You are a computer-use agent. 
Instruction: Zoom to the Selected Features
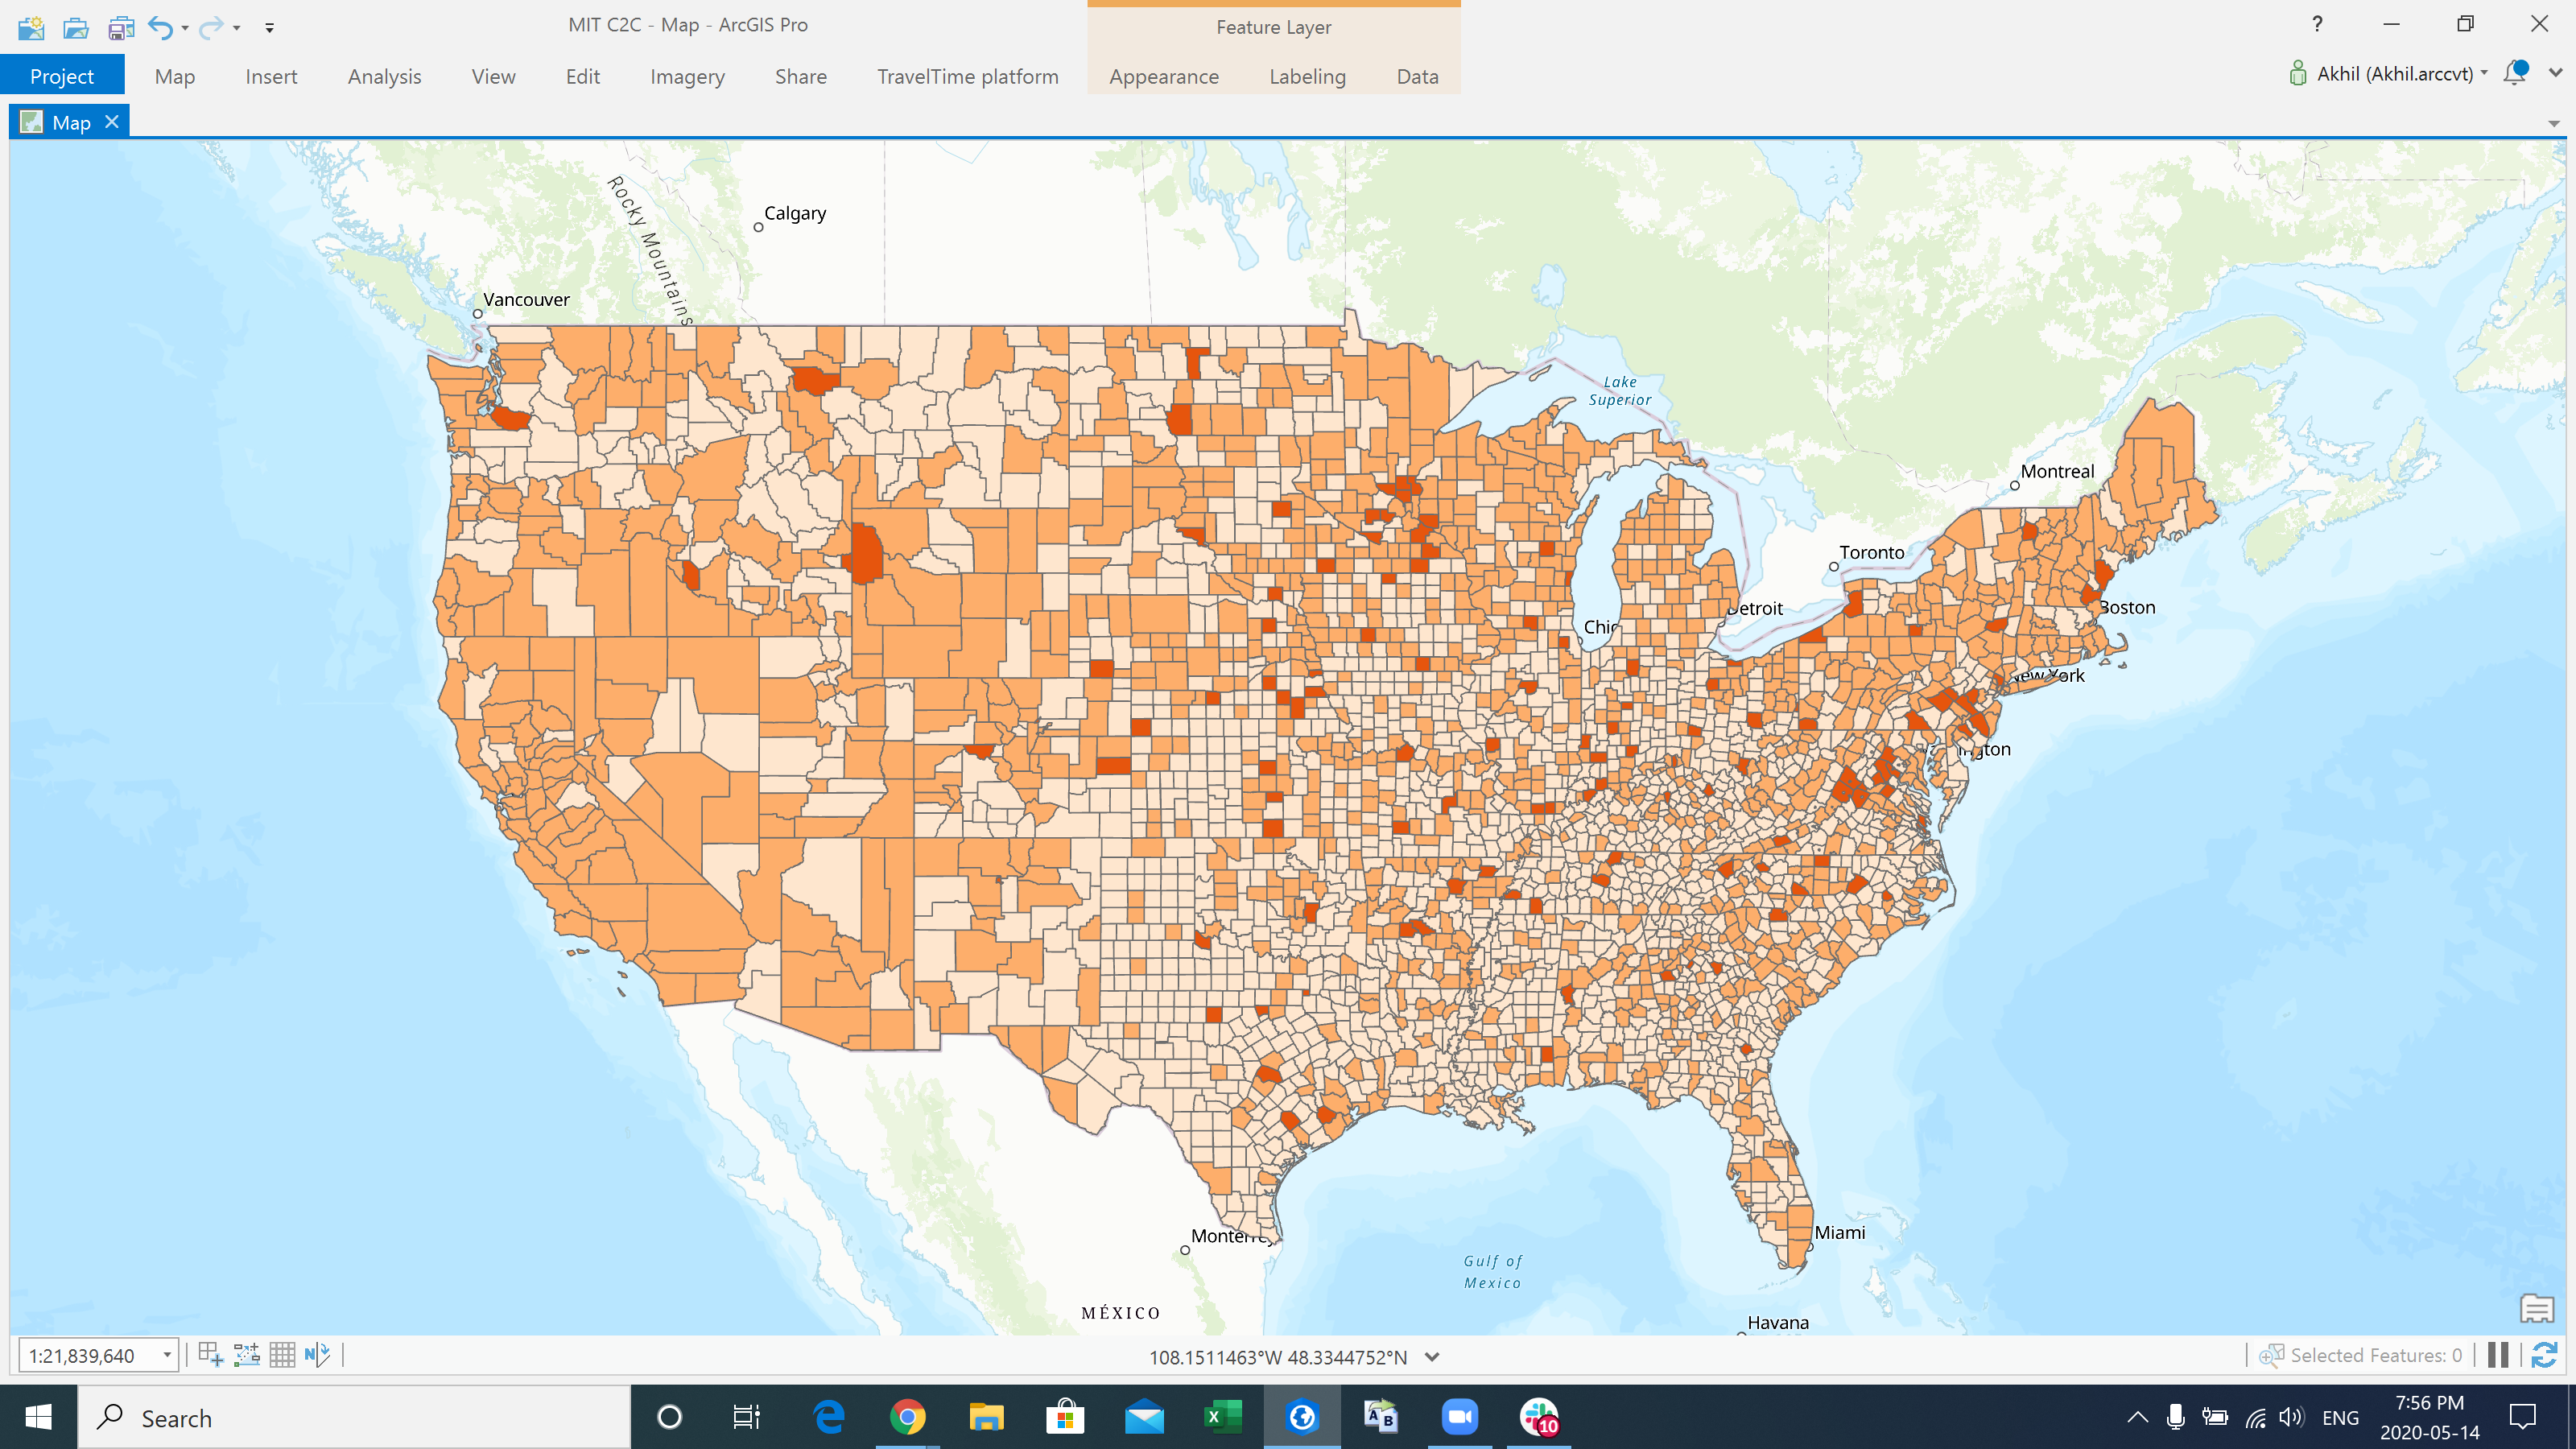(2271, 1355)
